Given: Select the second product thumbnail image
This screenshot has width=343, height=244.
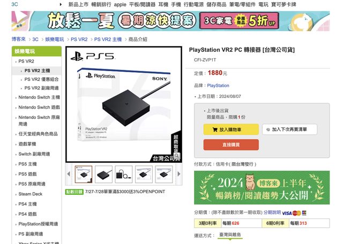Looking at the screenshot, I should click(x=103, y=174).
